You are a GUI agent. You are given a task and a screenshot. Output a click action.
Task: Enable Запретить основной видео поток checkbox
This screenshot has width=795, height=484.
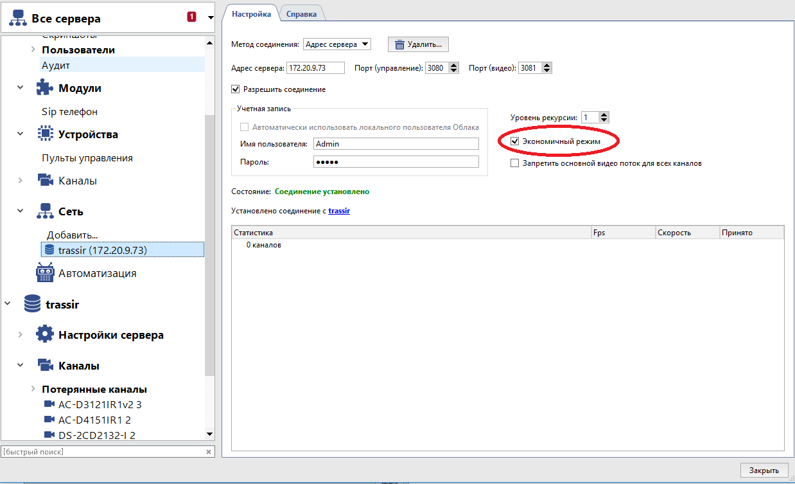click(x=514, y=163)
